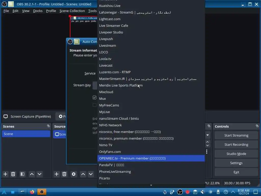Remove selected source with trash icon
This screenshot has height=196, width=261.
pos(64,174)
